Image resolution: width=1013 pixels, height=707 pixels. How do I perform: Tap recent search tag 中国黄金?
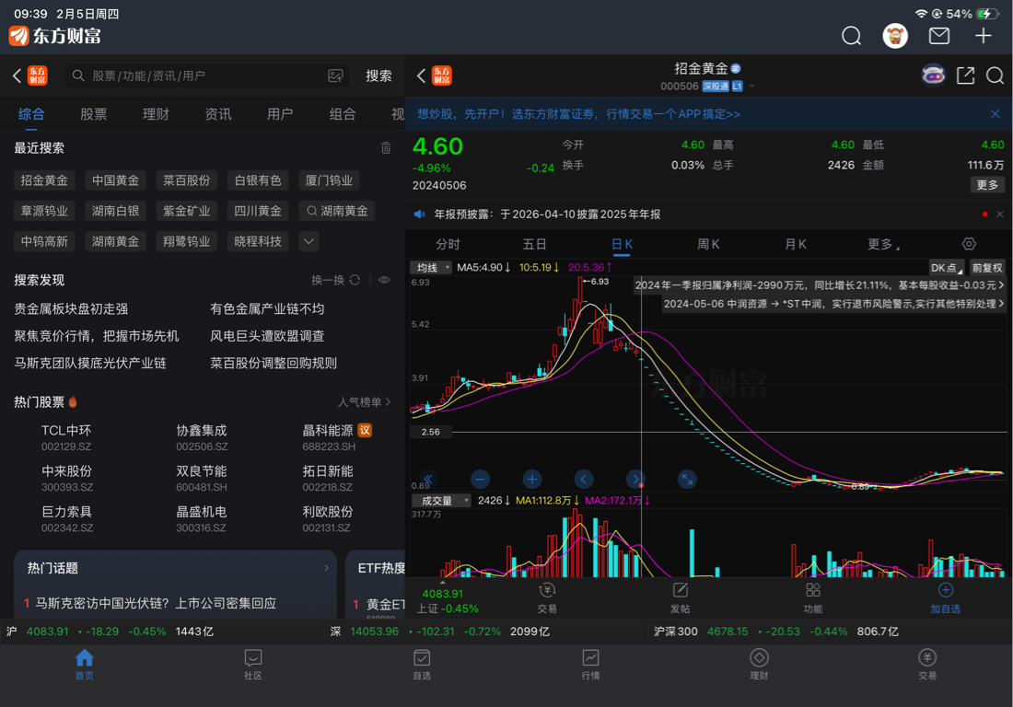[115, 180]
